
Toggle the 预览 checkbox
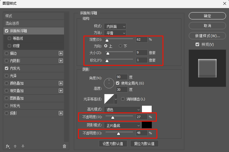[197, 44]
